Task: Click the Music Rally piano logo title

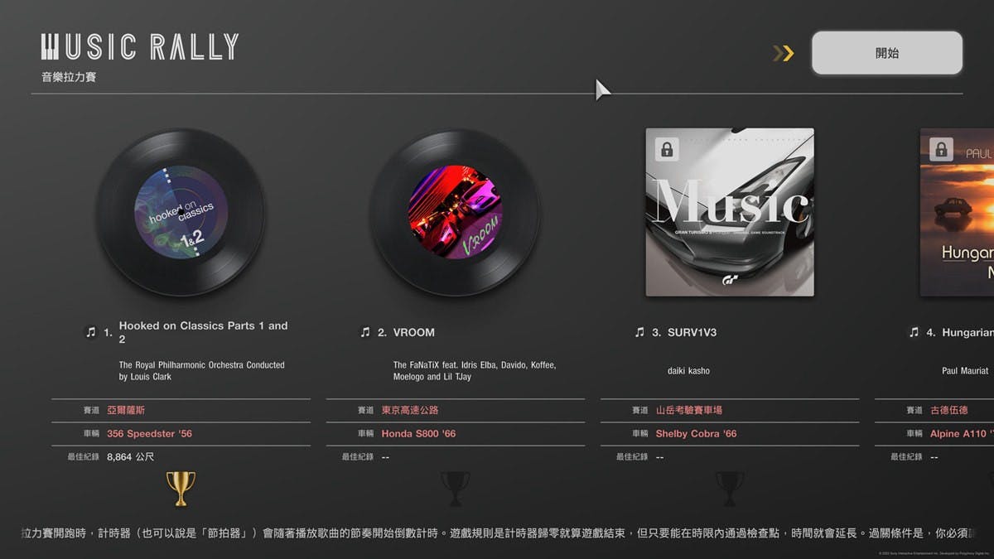Action: point(140,46)
